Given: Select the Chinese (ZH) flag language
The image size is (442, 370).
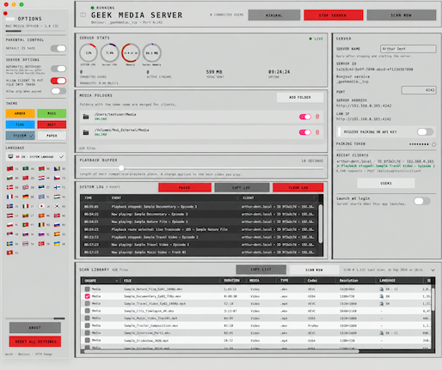Looking at the screenshot, I should [x=26, y=178].
